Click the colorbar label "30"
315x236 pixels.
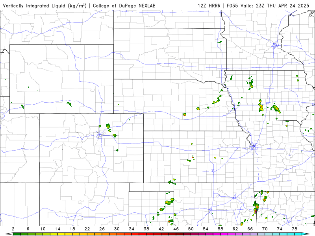point(117,229)
